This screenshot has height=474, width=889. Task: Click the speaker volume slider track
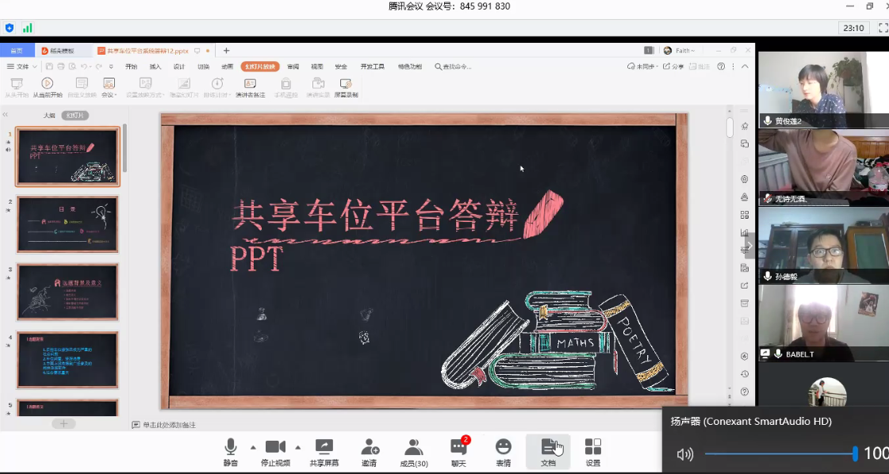coord(779,453)
